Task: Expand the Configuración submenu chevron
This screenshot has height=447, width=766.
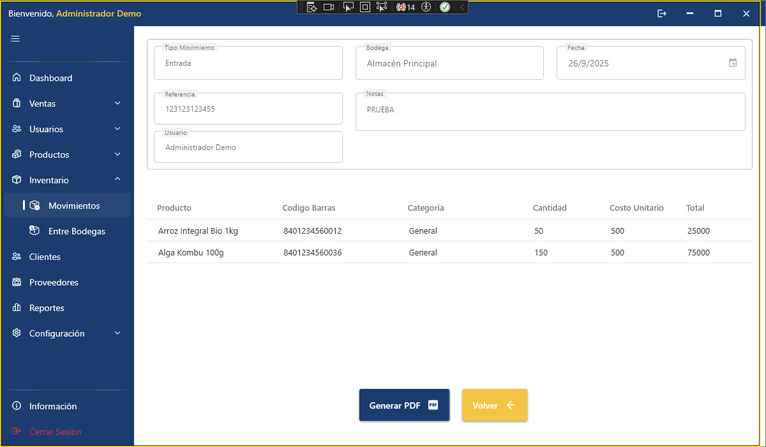Action: click(x=117, y=333)
